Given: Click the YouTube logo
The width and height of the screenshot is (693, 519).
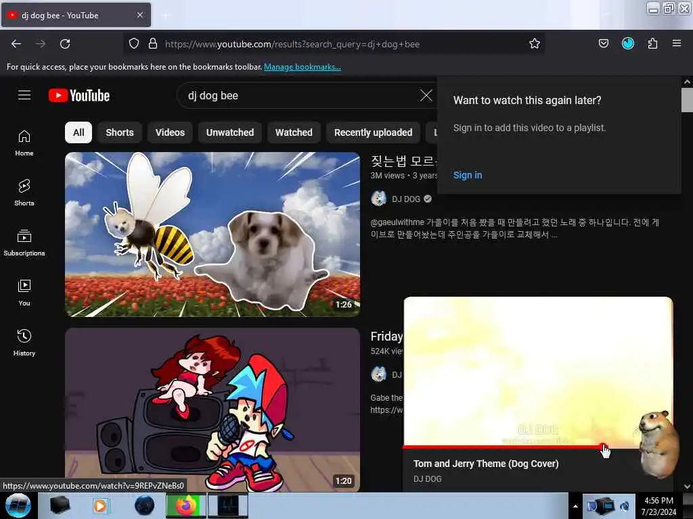Looking at the screenshot, I should click(x=79, y=95).
